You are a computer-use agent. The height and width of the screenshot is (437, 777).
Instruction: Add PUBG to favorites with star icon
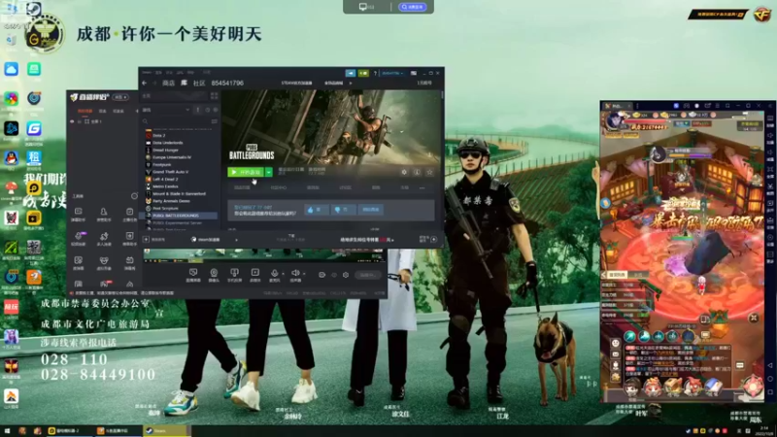(429, 172)
